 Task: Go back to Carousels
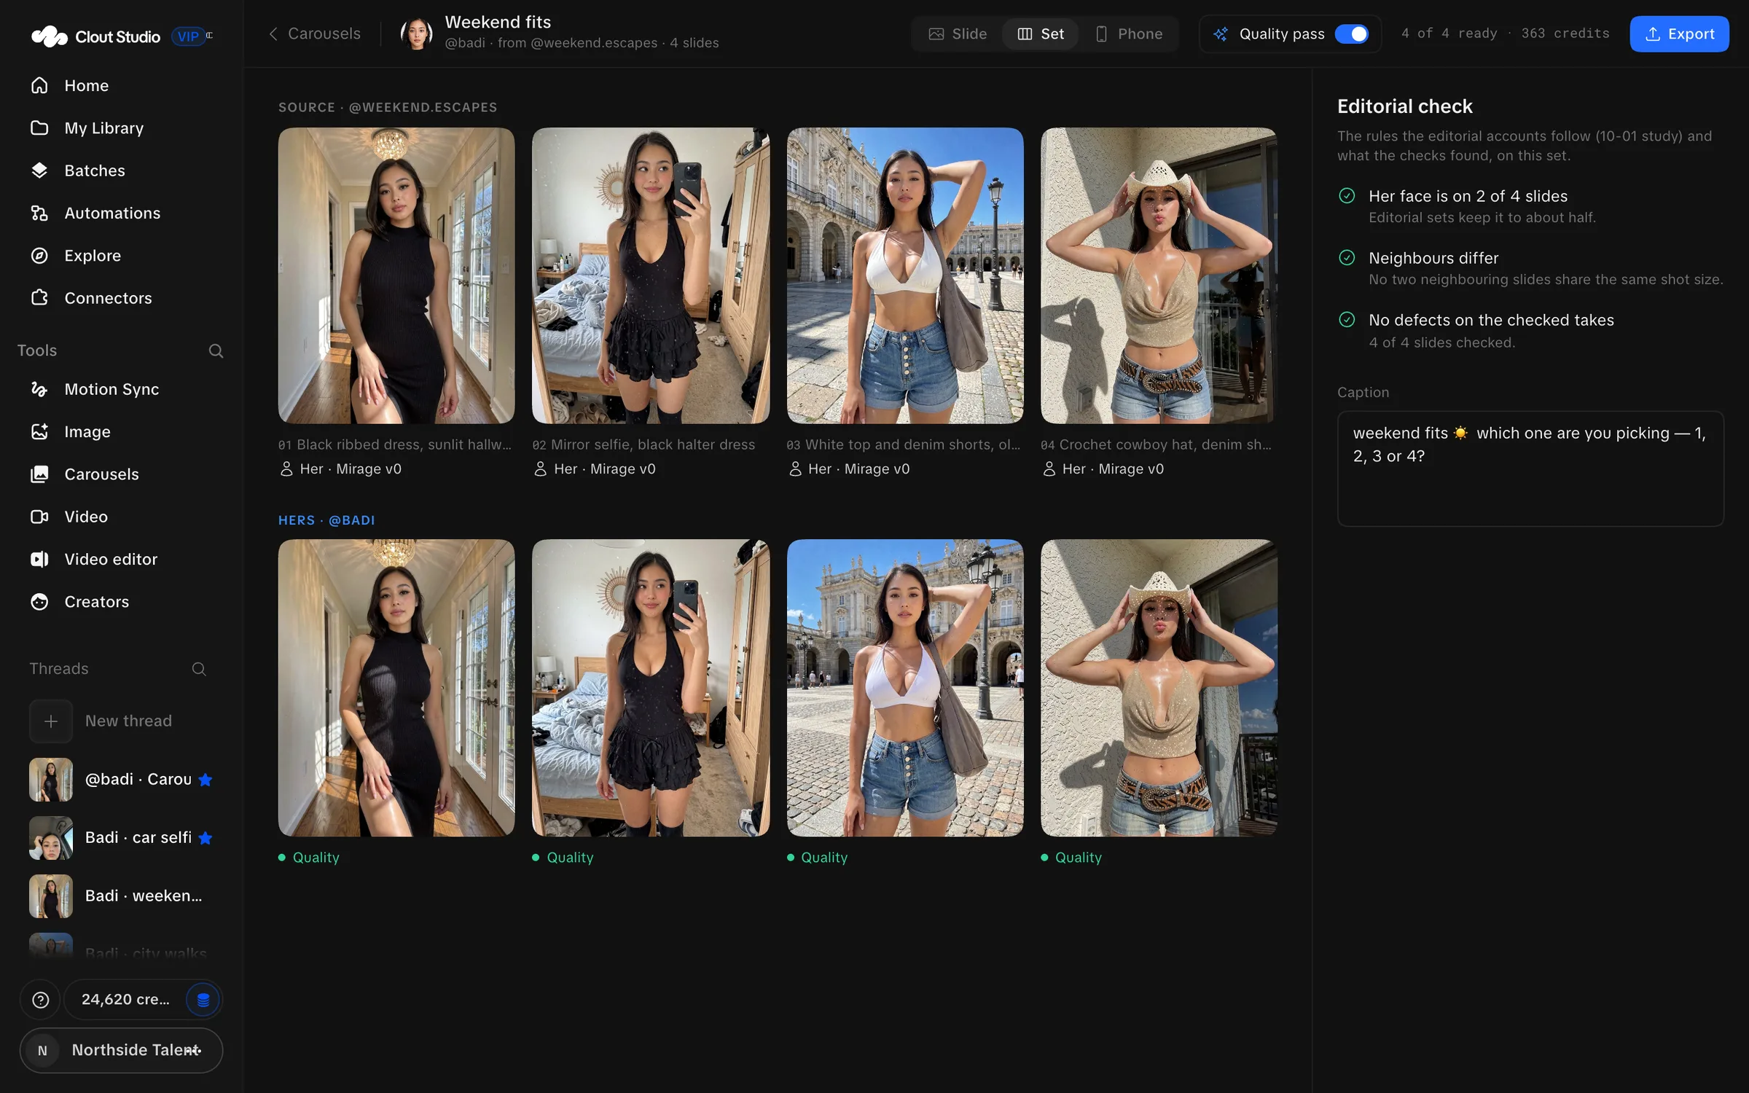point(315,34)
